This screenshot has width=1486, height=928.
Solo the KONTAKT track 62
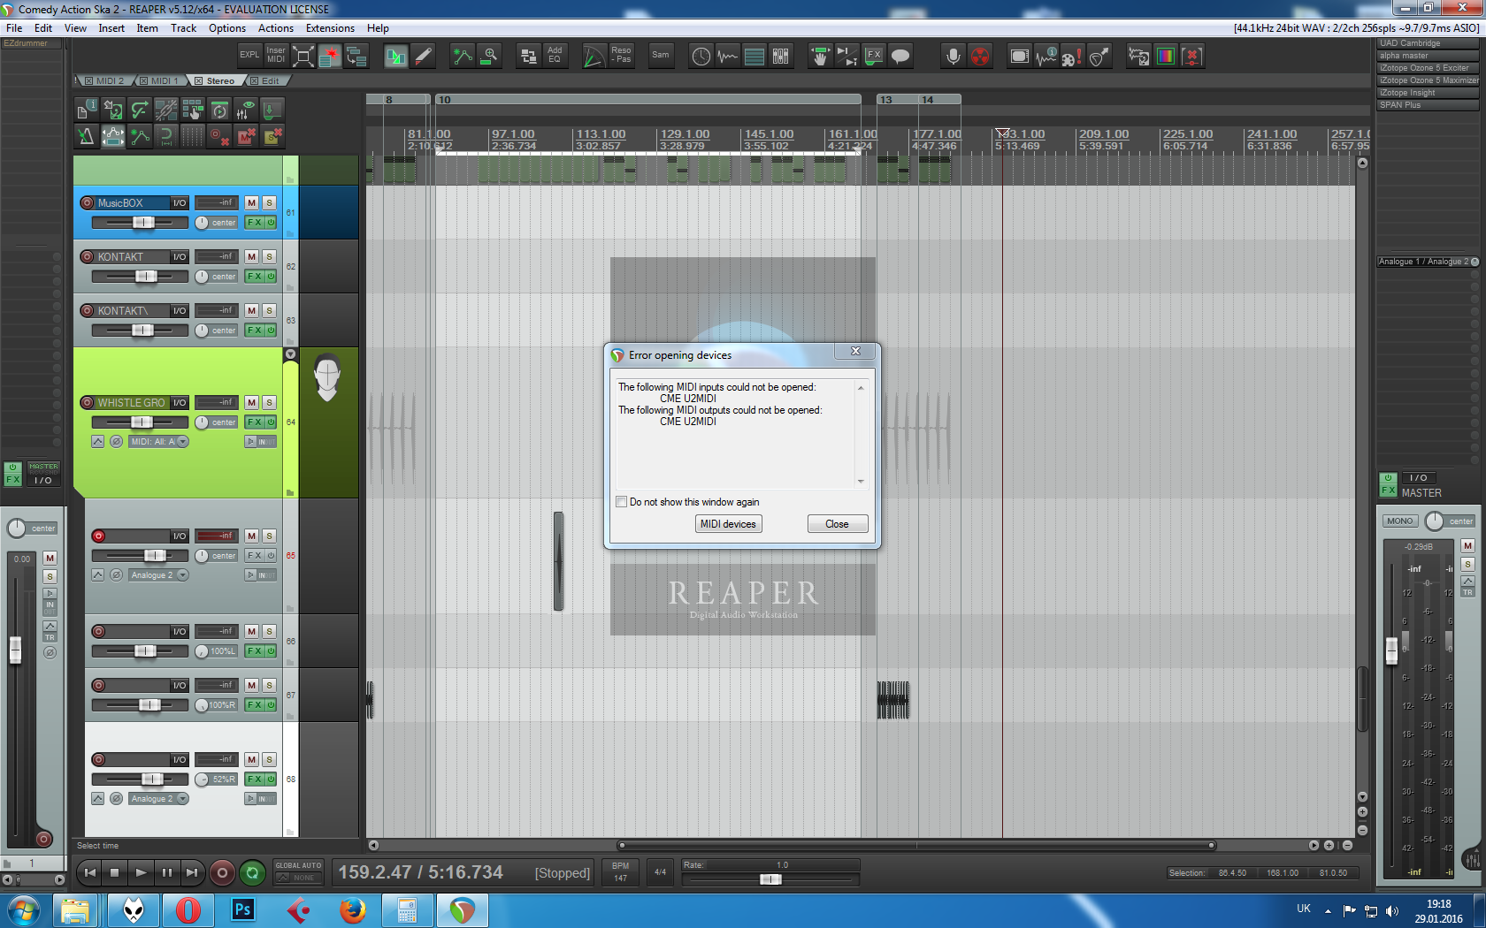point(270,257)
